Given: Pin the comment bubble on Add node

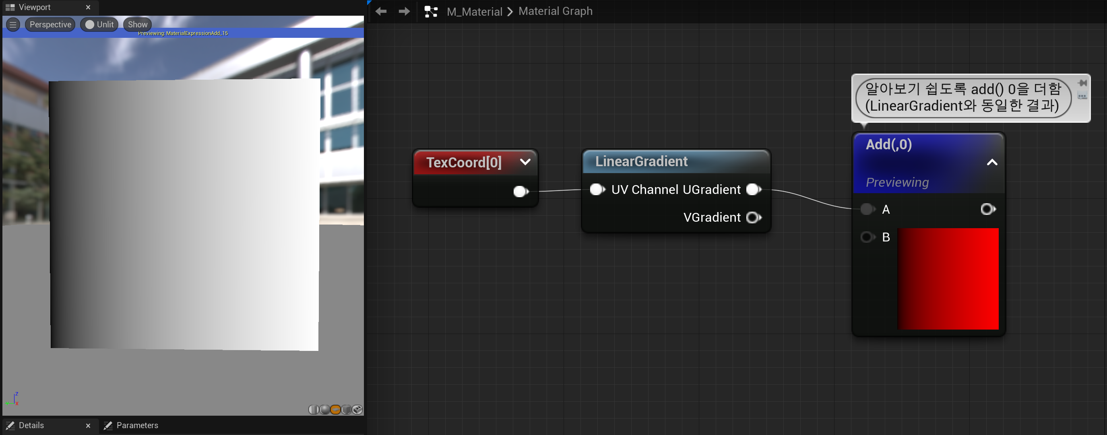Looking at the screenshot, I should [1082, 83].
